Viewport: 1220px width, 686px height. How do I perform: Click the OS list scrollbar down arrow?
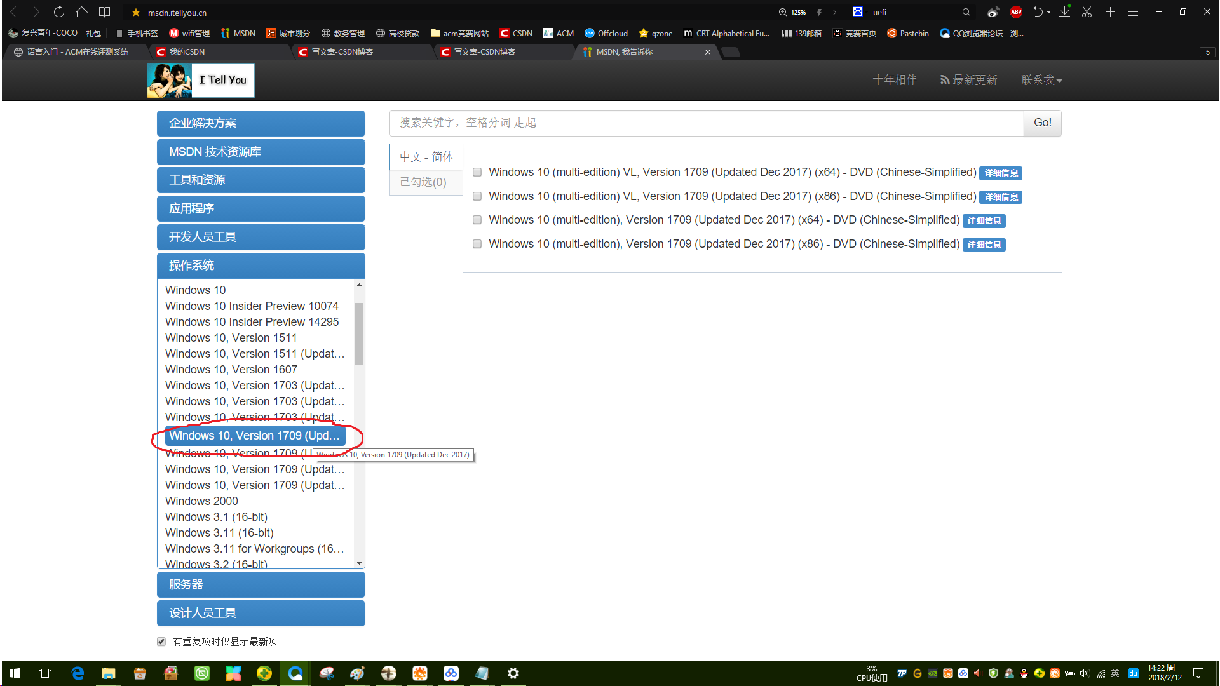click(360, 563)
